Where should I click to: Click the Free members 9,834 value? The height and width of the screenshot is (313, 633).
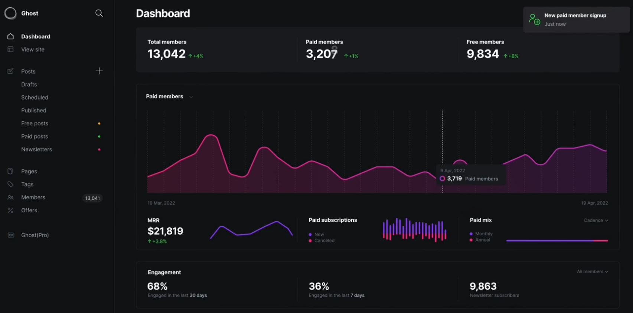point(483,54)
